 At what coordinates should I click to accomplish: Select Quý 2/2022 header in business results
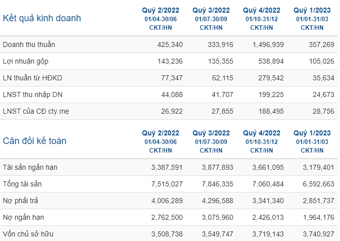click(x=161, y=10)
